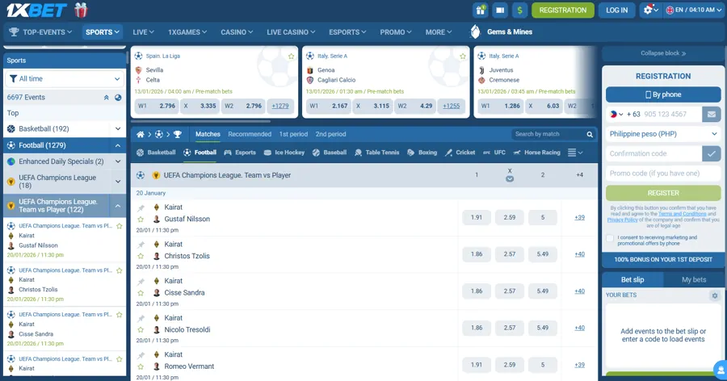Open settings gear in top bar
The height and width of the screenshot is (381, 727).
tap(650, 10)
